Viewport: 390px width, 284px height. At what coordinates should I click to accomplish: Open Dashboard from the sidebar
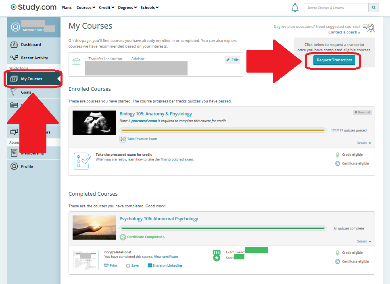coord(31,45)
